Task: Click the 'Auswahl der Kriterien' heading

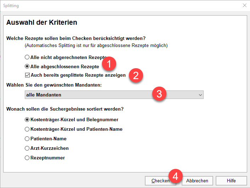Action: click(42, 22)
